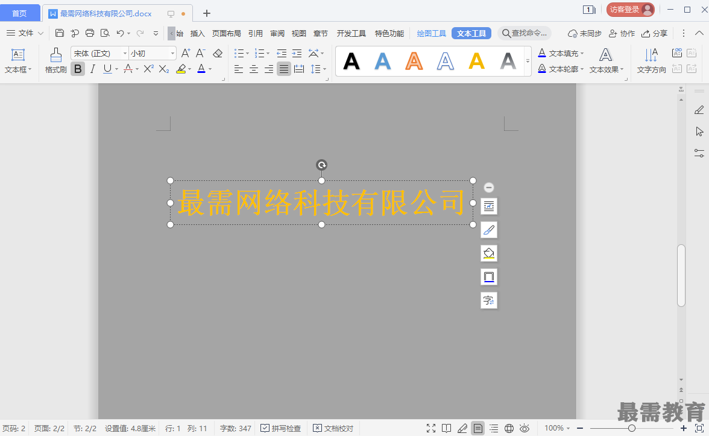Open the 文本填充 text fill dropdown
Viewport: 709px width, 436px height.
point(582,53)
